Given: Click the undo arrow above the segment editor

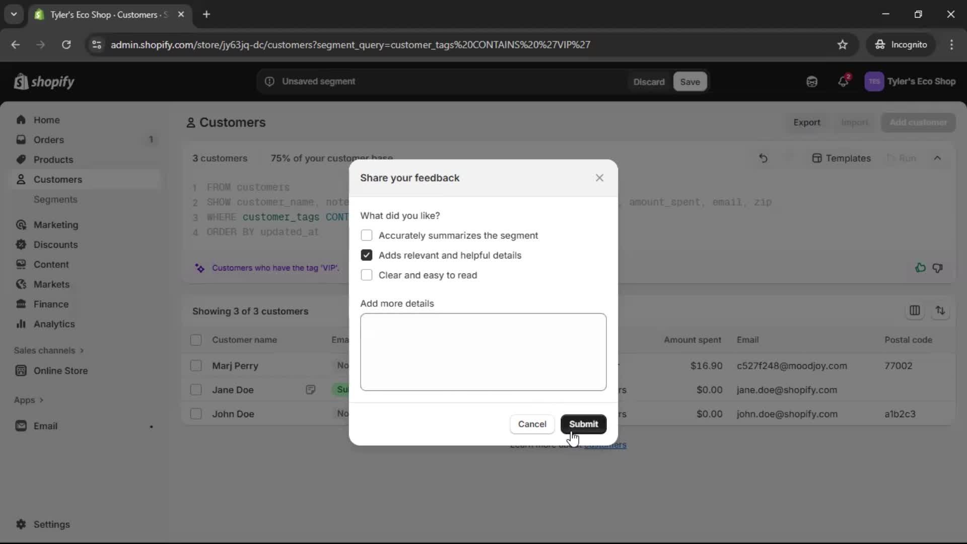Looking at the screenshot, I should tap(763, 158).
